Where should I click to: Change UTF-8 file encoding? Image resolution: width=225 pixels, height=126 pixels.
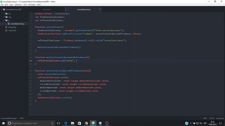click(x=212, y=118)
